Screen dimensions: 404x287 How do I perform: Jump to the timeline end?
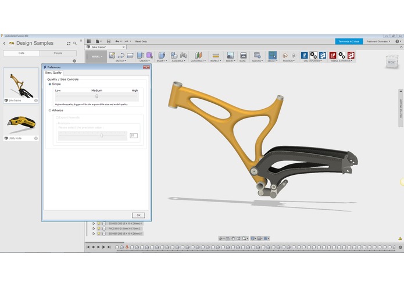pos(109,247)
